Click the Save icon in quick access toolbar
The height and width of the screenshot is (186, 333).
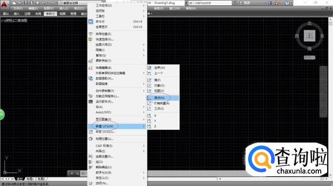26,3
